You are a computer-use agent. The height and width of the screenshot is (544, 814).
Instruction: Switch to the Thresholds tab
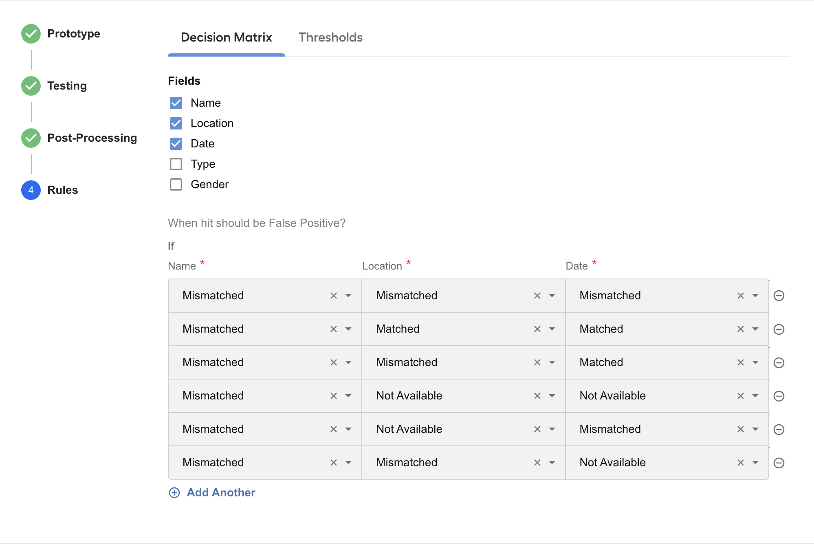(x=330, y=37)
